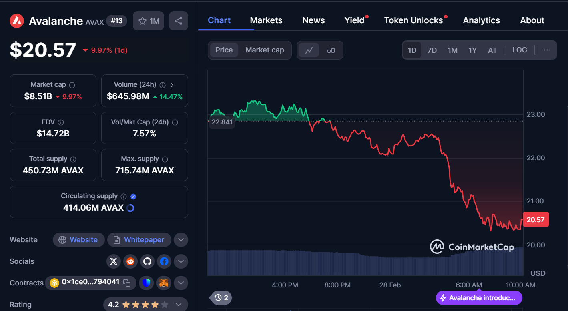Click the 414.06M AVAX circulating supply value
The width and height of the screenshot is (568, 311).
tap(93, 208)
